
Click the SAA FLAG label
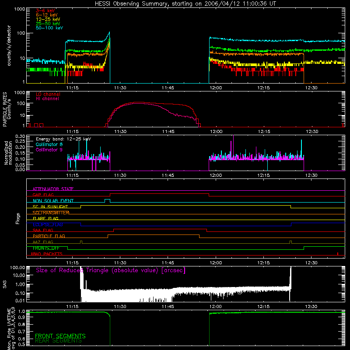pos(43,230)
